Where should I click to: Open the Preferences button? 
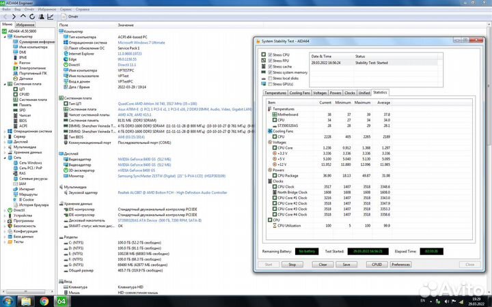400,265
